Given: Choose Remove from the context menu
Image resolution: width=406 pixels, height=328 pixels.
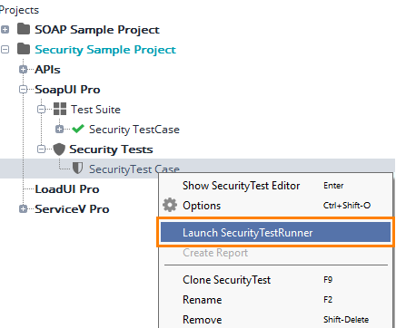Looking at the screenshot, I should 276,320.
